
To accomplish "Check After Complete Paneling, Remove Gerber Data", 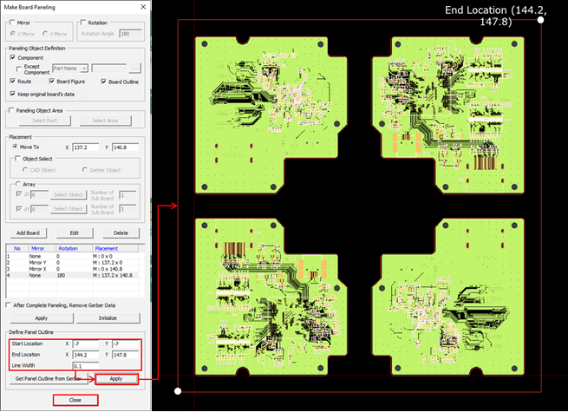I will click(10, 305).
